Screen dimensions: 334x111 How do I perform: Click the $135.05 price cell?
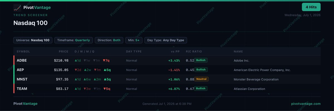click(x=61, y=70)
